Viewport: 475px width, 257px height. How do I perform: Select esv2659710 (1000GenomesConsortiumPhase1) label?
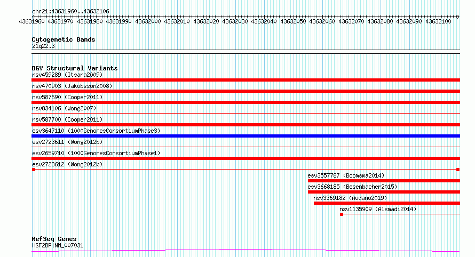[x=96, y=153]
